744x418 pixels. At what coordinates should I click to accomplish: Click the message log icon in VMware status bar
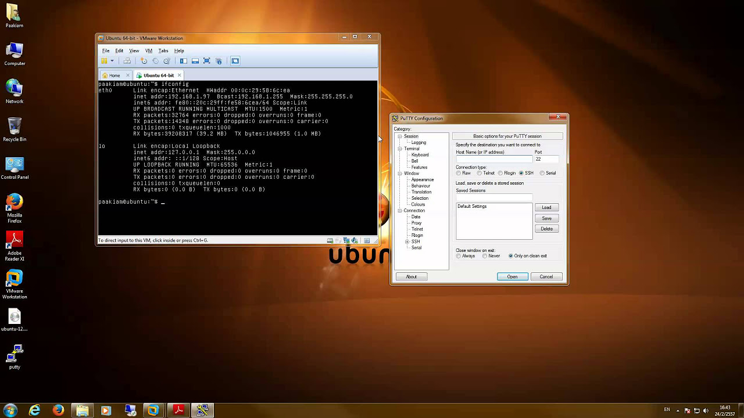[x=367, y=240]
